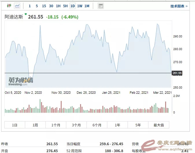Show the 5年 time range

click(x=138, y=125)
